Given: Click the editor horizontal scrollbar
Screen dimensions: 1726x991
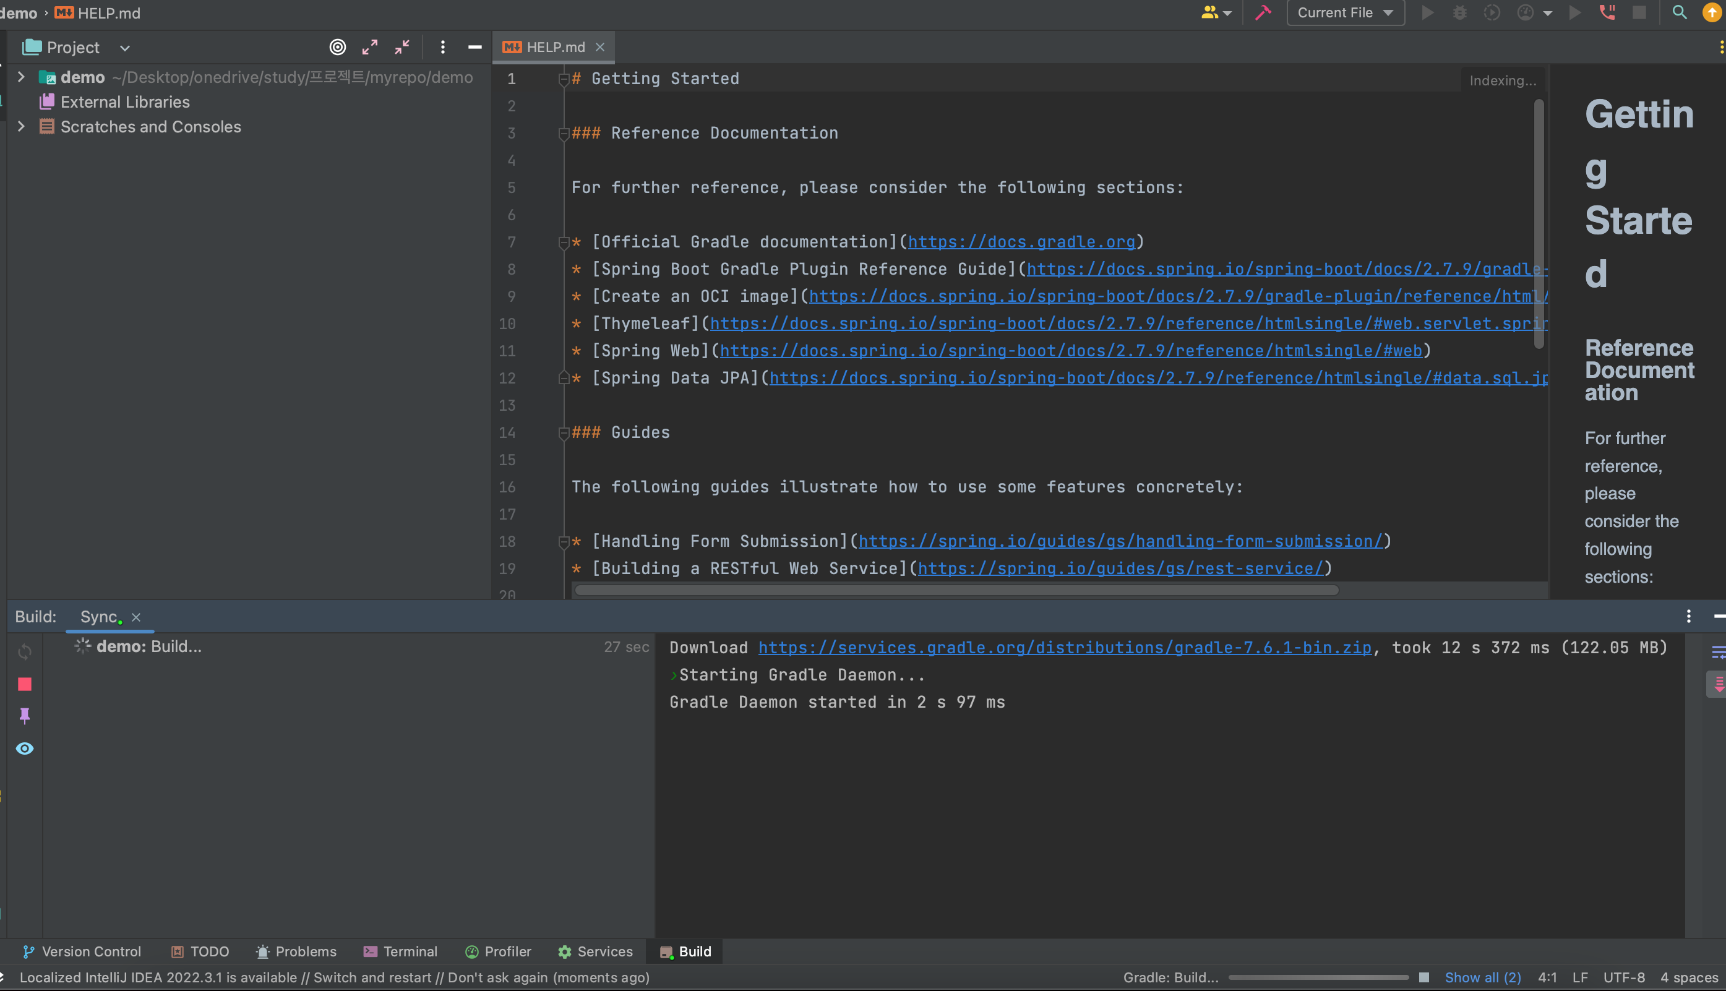Looking at the screenshot, I should point(956,590).
